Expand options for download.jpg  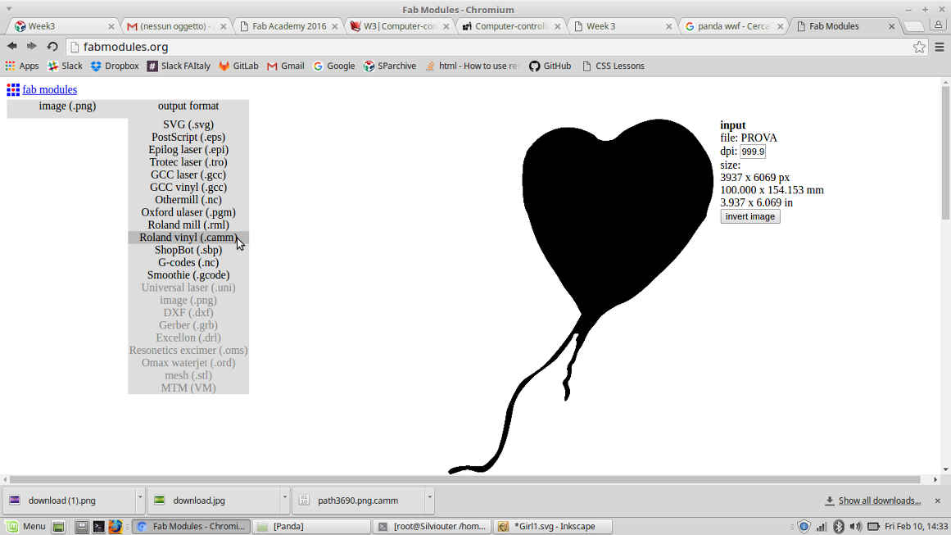click(284, 496)
